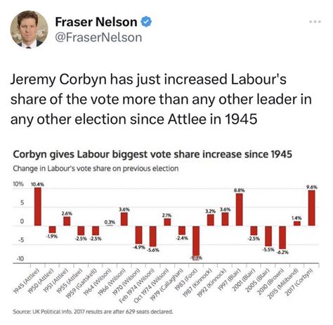Click the 1983 (Foot) negative bar
Image resolution: width=333 pixels, height=325 pixels.
[x=196, y=243]
